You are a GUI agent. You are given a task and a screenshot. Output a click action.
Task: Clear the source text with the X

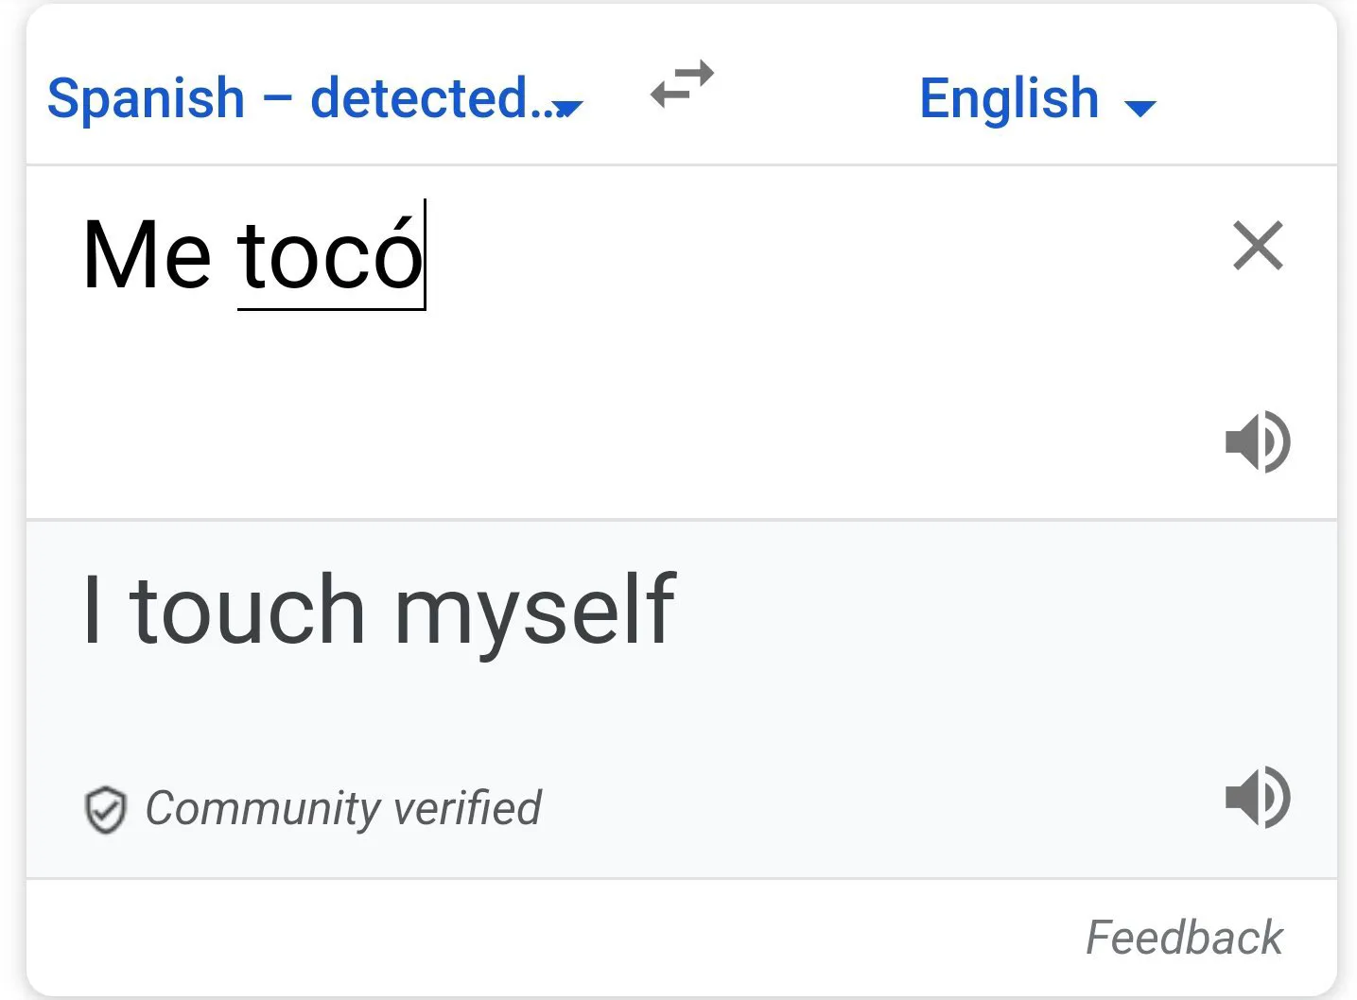click(x=1258, y=246)
